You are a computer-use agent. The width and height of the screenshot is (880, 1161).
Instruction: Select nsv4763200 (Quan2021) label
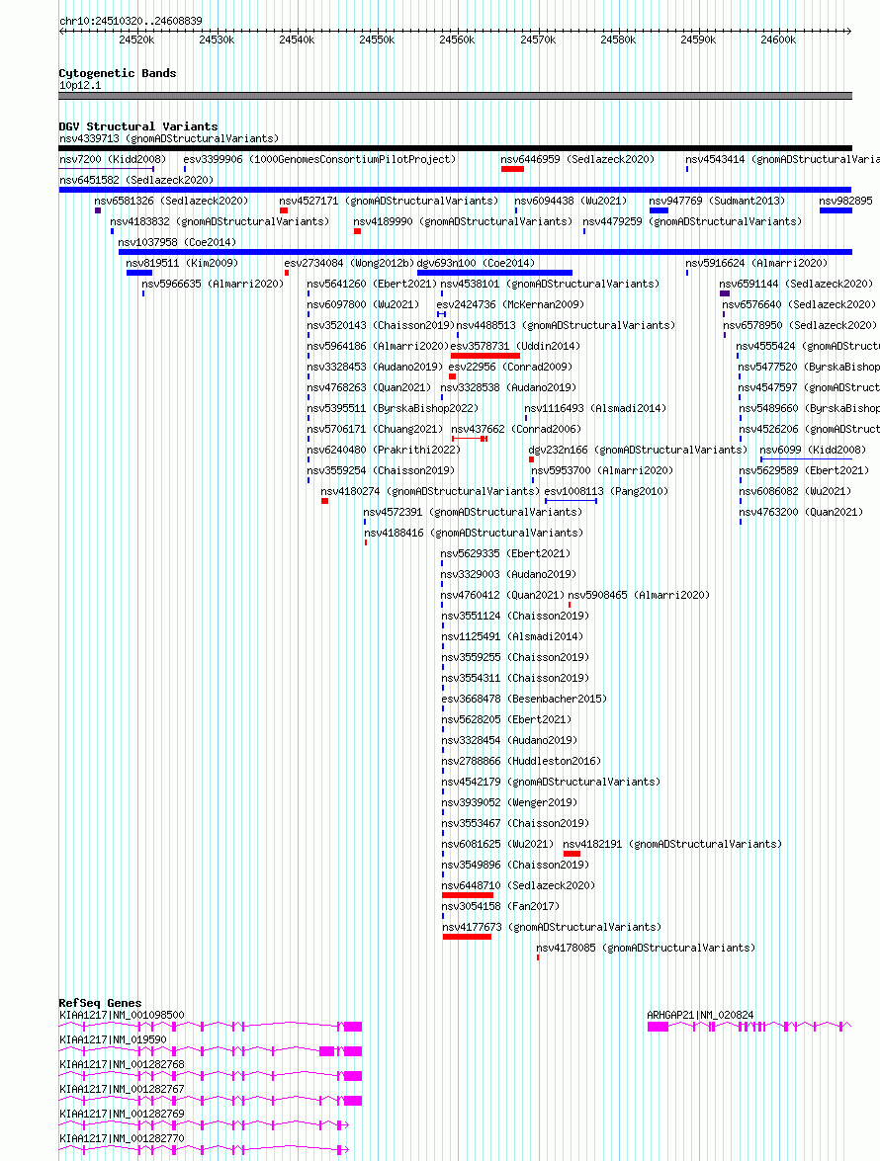tap(801, 512)
